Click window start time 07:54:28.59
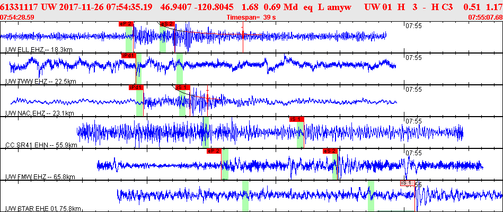This screenshot has height=212, width=503. [x=16, y=17]
